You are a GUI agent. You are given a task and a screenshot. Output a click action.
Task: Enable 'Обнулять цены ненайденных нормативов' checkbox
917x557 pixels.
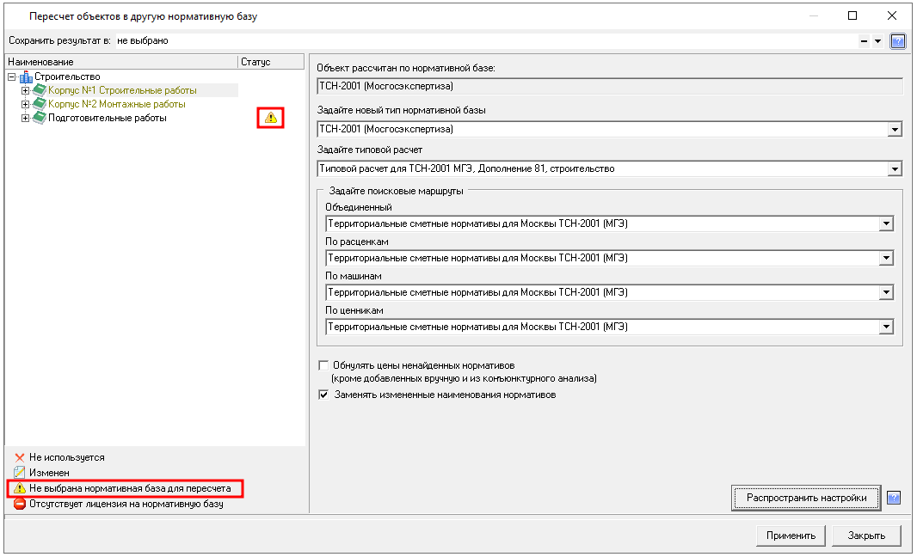tap(323, 365)
